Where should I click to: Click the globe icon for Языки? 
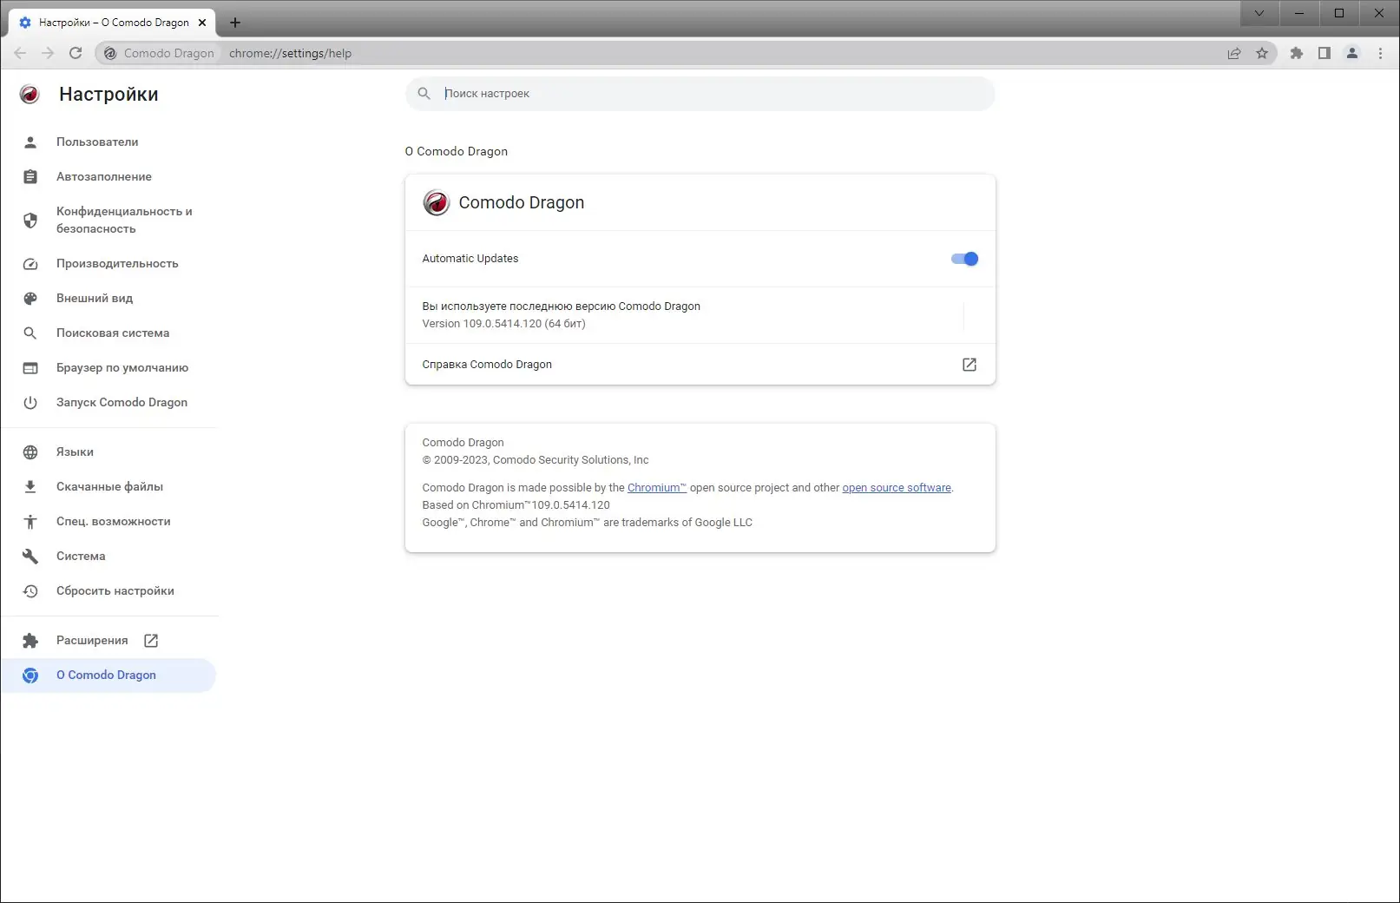[x=30, y=451]
